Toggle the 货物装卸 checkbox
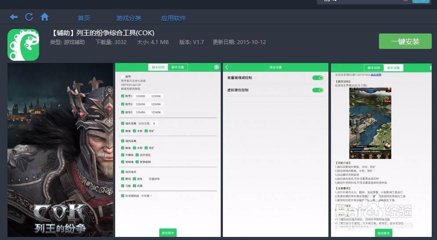 [137, 162]
